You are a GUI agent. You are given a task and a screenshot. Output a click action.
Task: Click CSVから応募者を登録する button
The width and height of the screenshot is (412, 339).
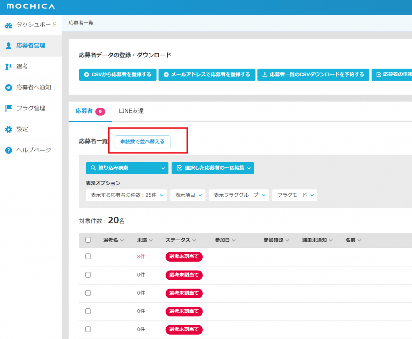[117, 75]
